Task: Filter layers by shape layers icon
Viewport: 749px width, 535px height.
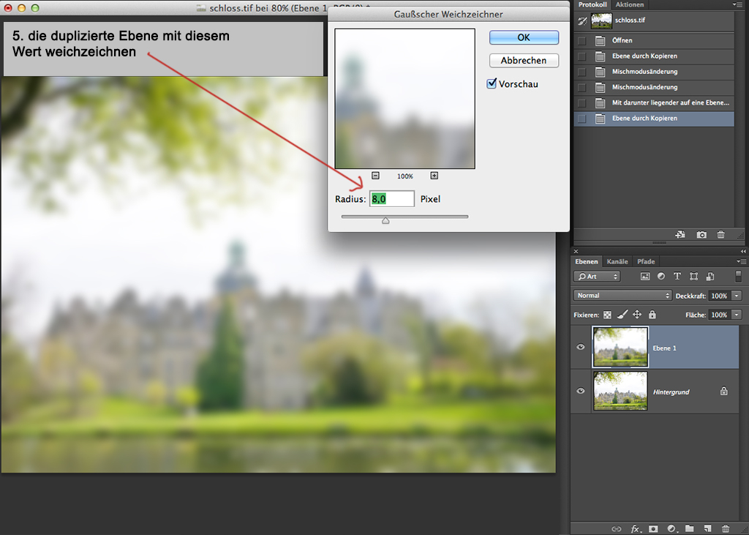Action: (x=693, y=277)
